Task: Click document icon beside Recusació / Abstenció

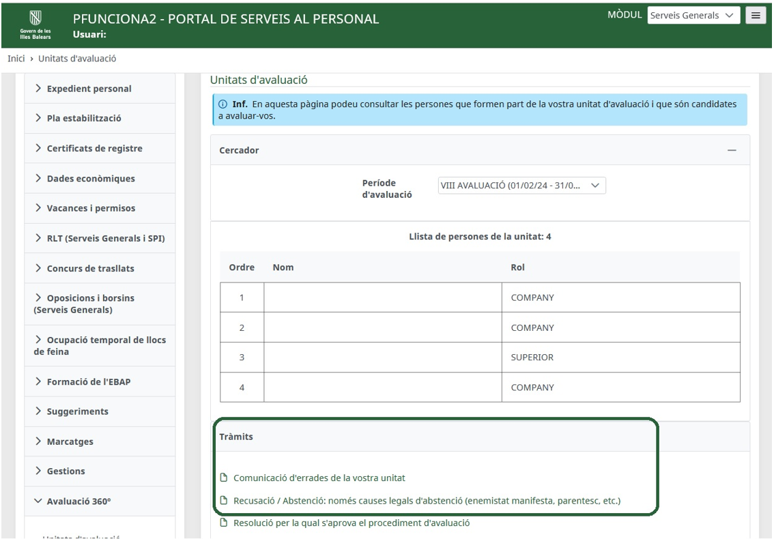Action: pos(223,501)
